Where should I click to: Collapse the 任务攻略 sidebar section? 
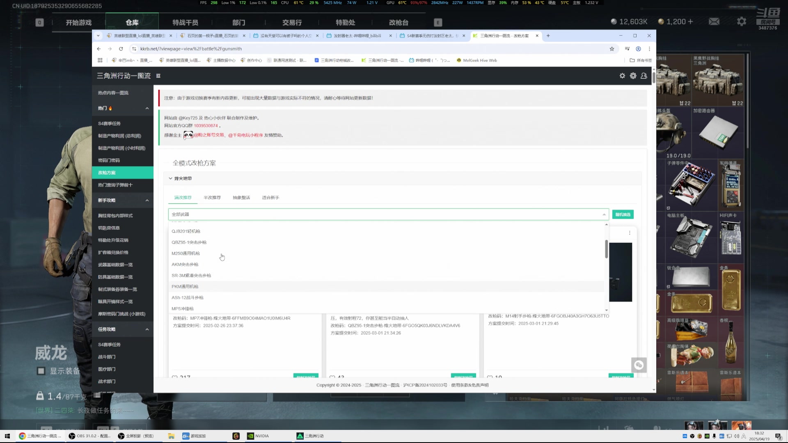pos(147,329)
